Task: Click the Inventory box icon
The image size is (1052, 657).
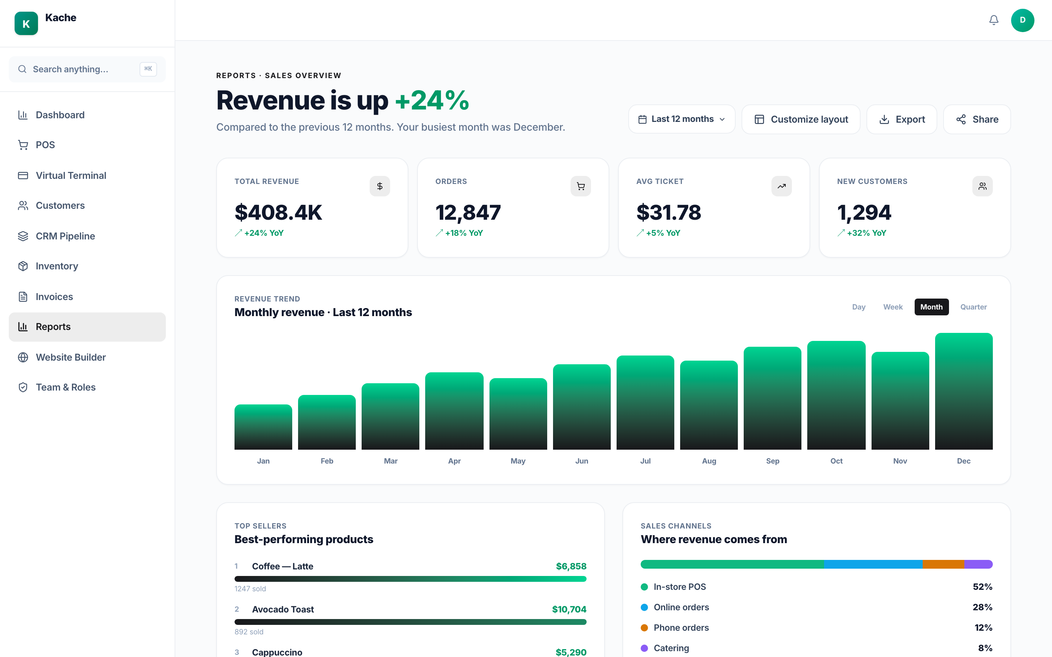Action: (x=23, y=266)
